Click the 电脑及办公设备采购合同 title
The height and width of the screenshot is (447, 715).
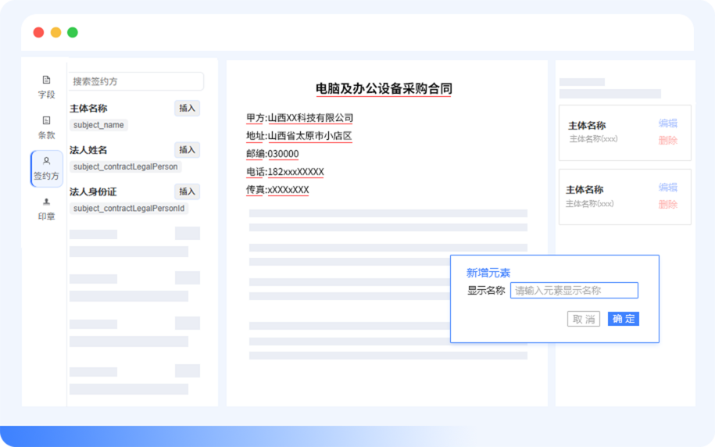coord(384,88)
